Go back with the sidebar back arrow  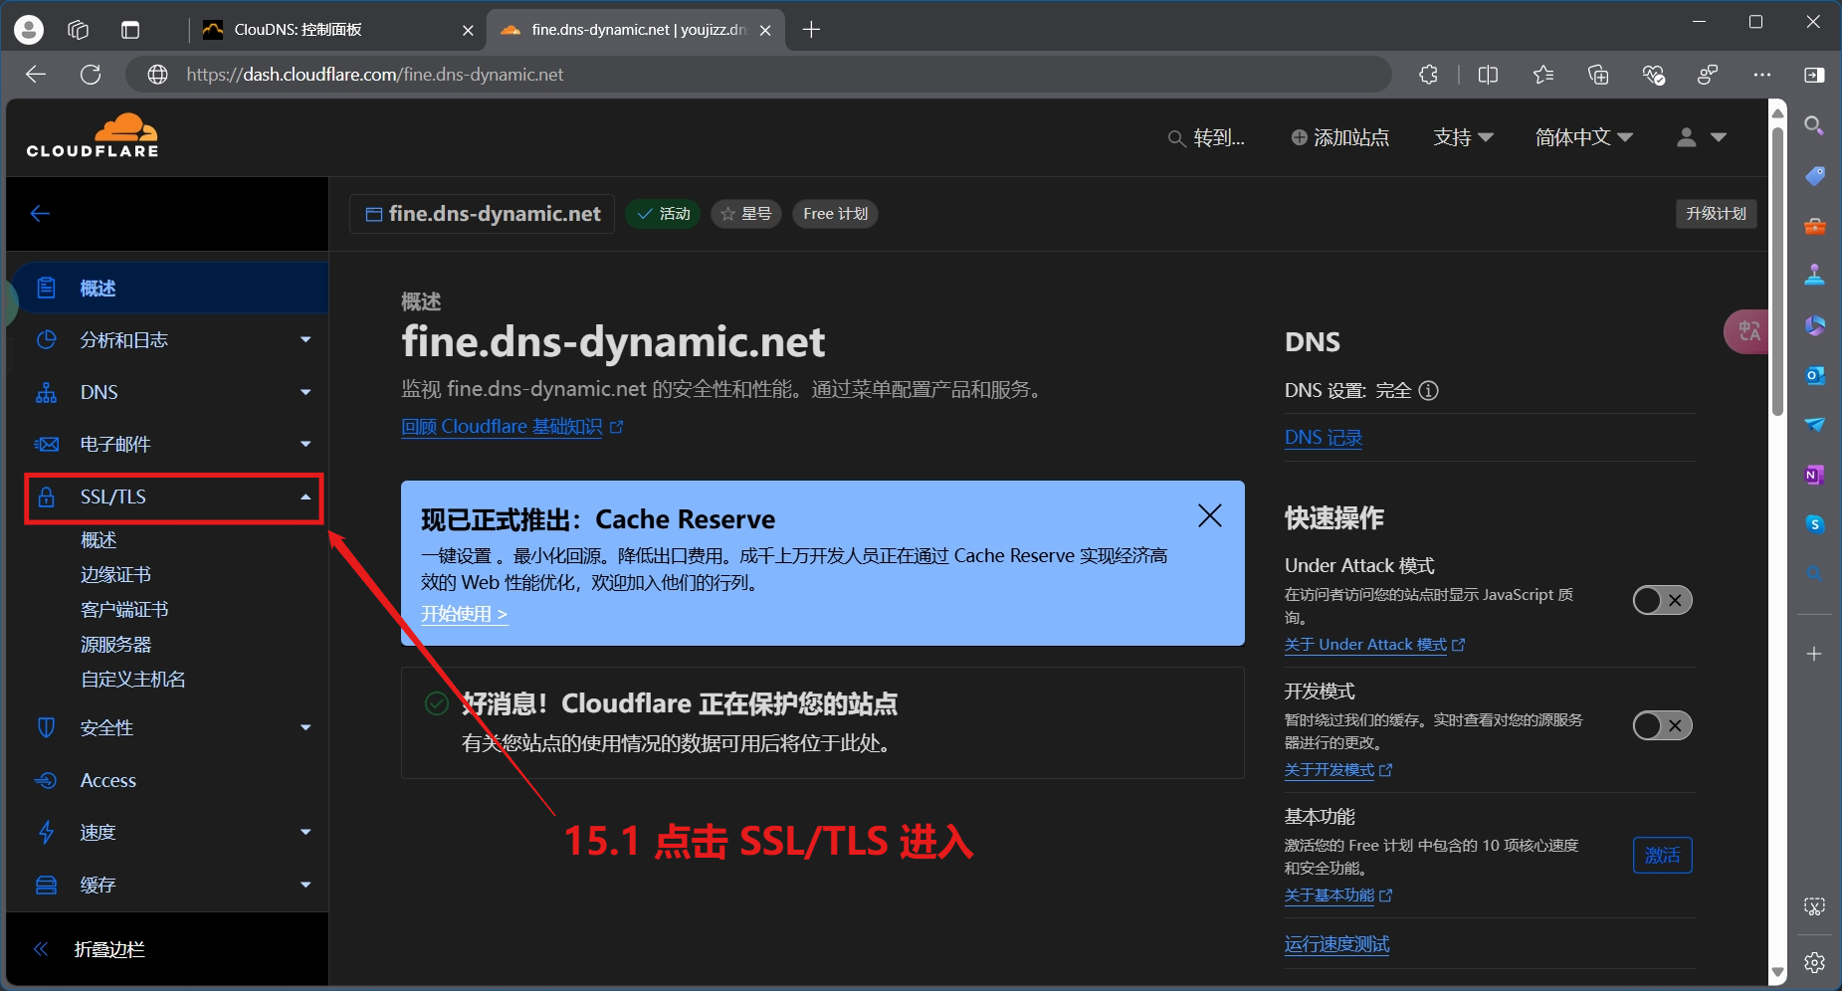pos(41,214)
